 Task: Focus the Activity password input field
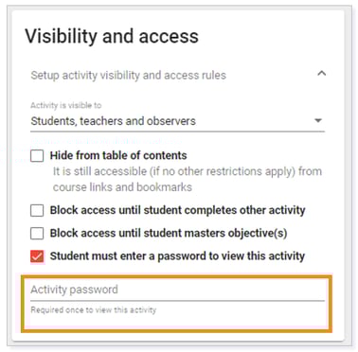(x=177, y=290)
